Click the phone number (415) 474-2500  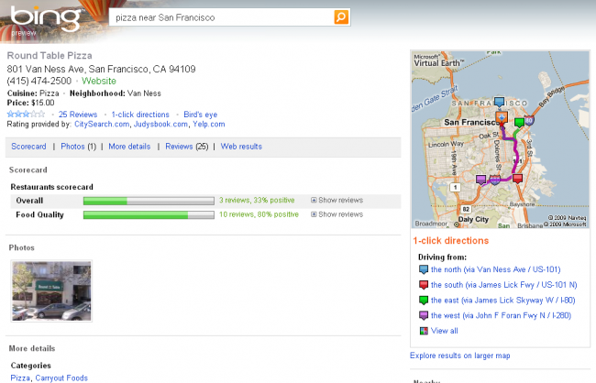[39, 81]
